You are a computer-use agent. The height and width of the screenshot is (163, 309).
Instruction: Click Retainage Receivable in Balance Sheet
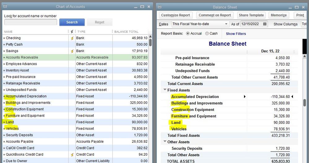click(195, 64)
